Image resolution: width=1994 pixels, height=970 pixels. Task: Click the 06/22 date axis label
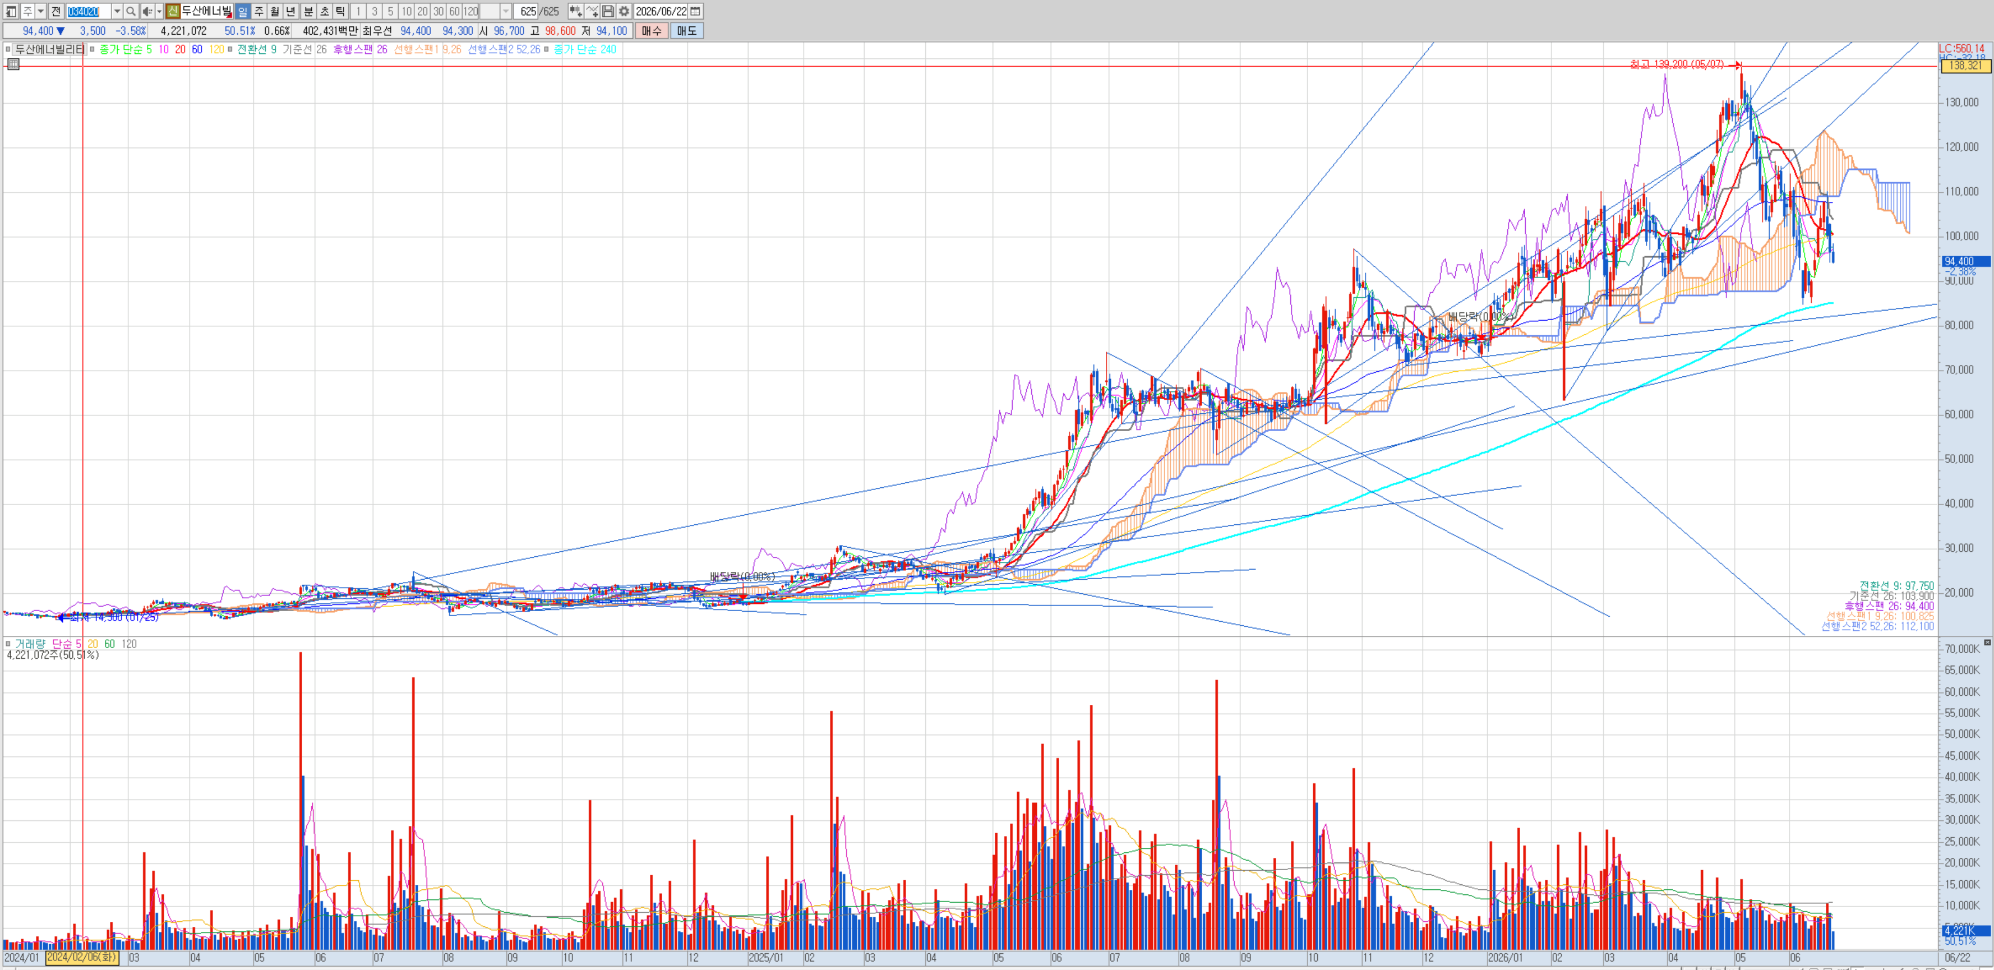[1958, 958]
